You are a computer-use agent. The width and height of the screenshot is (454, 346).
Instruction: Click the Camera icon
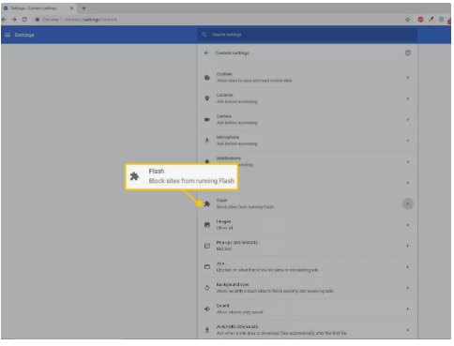[207, 119]
